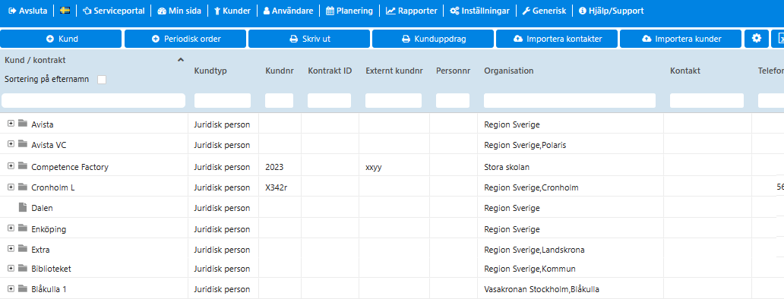Sort by the Kundtyp column header
The height and width of the screenshot is (299, 784).
tap(210, 71)
